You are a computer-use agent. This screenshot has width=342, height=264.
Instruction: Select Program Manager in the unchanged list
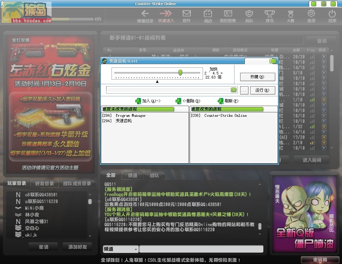click(x=131, y=115)
